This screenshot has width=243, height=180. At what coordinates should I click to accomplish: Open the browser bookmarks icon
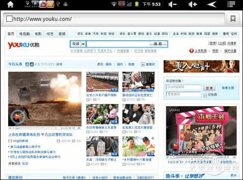tap(233, 19)
